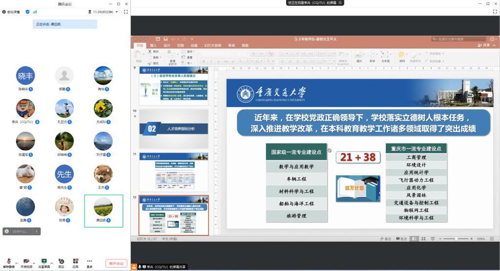Select the Insert (插入) ribbon tab

[x=153, y=45]
